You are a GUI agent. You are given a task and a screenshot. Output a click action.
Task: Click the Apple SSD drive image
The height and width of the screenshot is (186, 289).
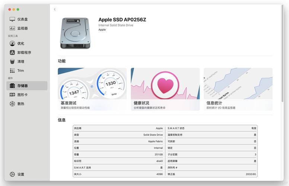tap(75, 33)
